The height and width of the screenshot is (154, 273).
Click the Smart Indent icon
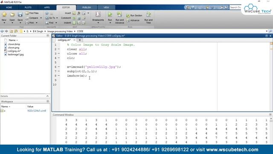(x=74, y=23)
